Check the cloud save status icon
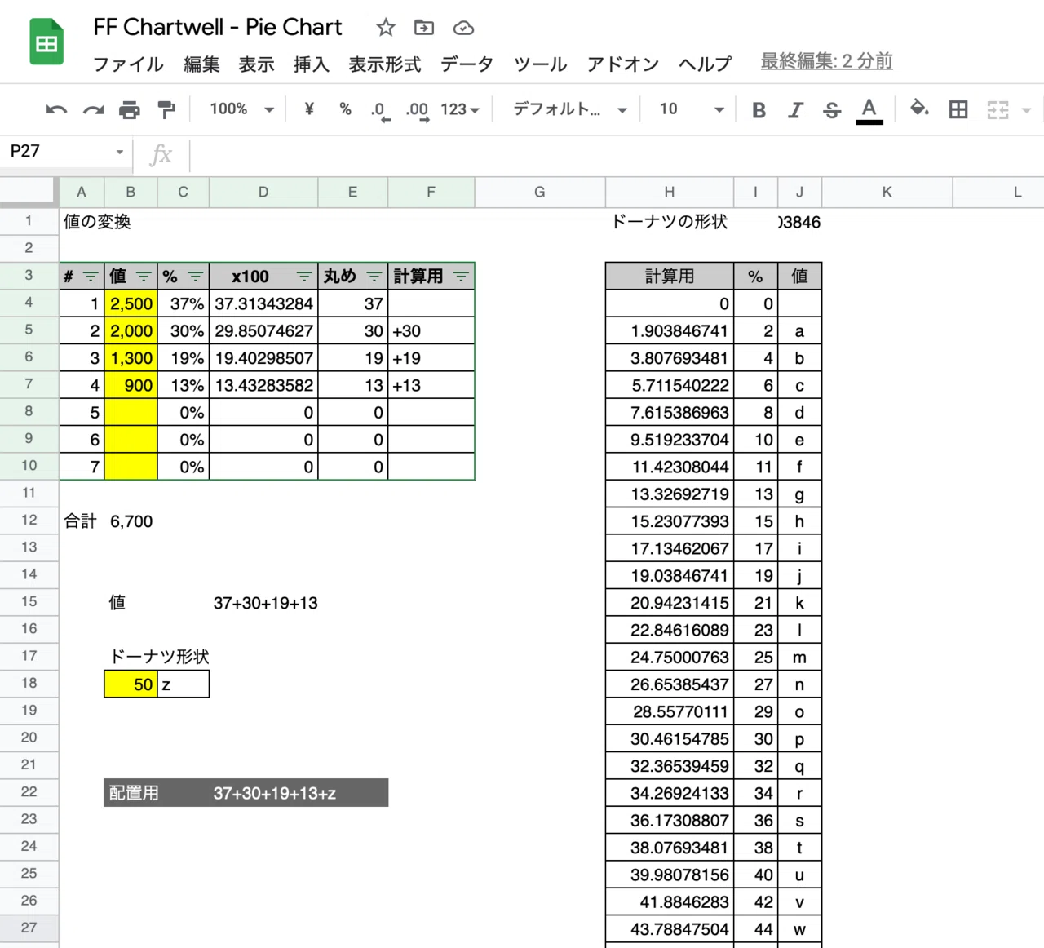 coord(463,28)
